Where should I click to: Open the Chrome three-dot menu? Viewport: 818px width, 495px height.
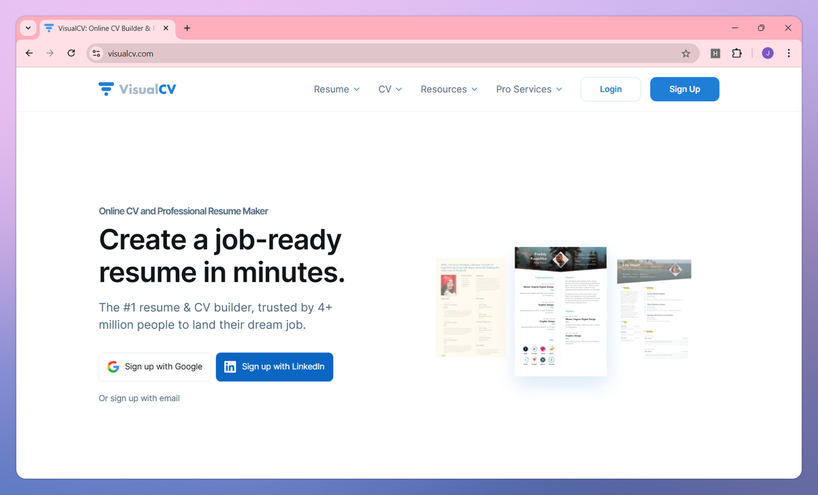789,53
